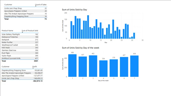Select Stainless Steel Axe row
This screenshot has height=96, width=171.
pyautogui.click(x=20, y=50)
